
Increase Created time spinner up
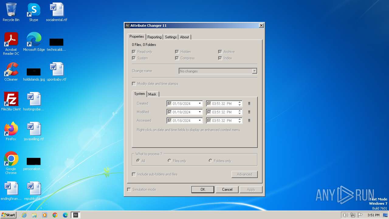(239, 102)
